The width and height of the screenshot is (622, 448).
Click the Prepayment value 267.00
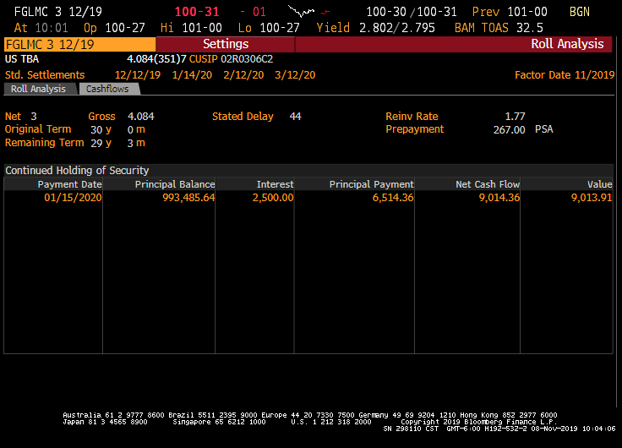pos(510,130)
